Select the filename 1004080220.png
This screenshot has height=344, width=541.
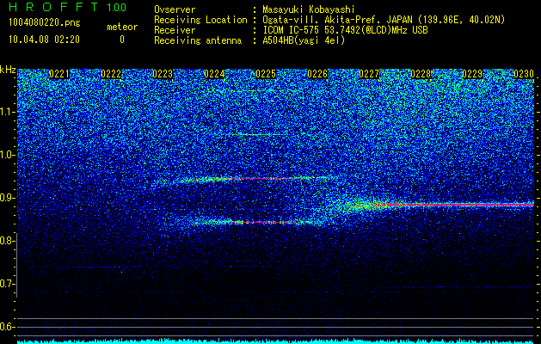[x=45, y=23]
